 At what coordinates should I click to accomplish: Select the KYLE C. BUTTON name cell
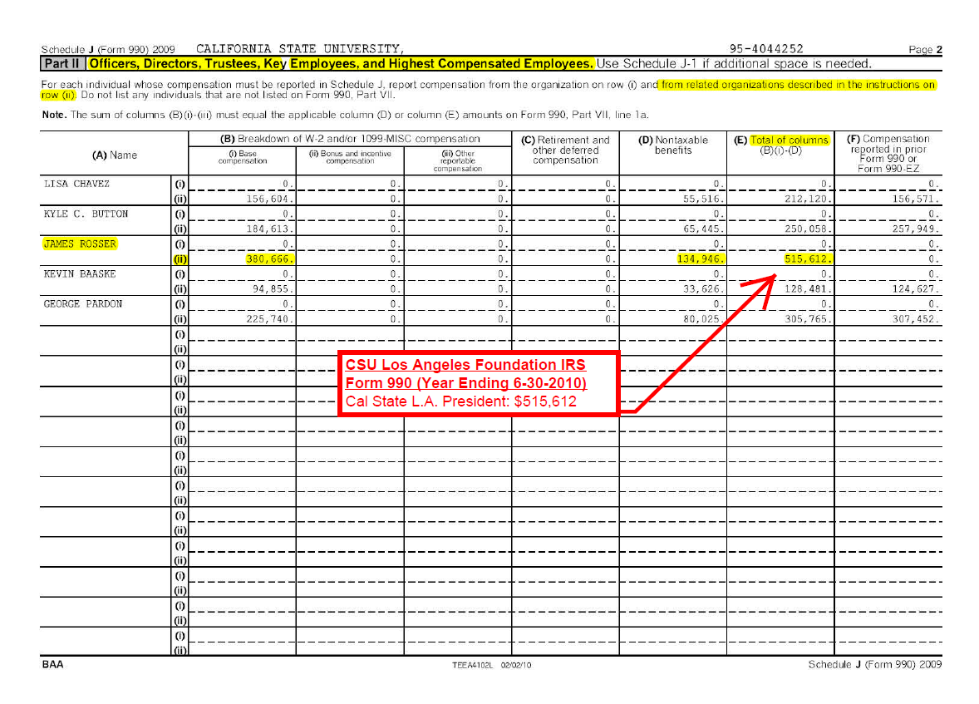pos(86,214)
